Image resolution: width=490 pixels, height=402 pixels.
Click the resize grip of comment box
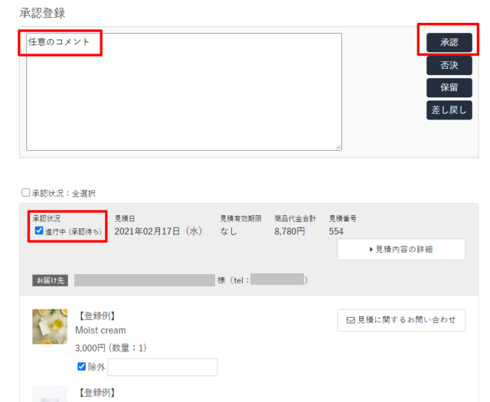tap(338, 147)
